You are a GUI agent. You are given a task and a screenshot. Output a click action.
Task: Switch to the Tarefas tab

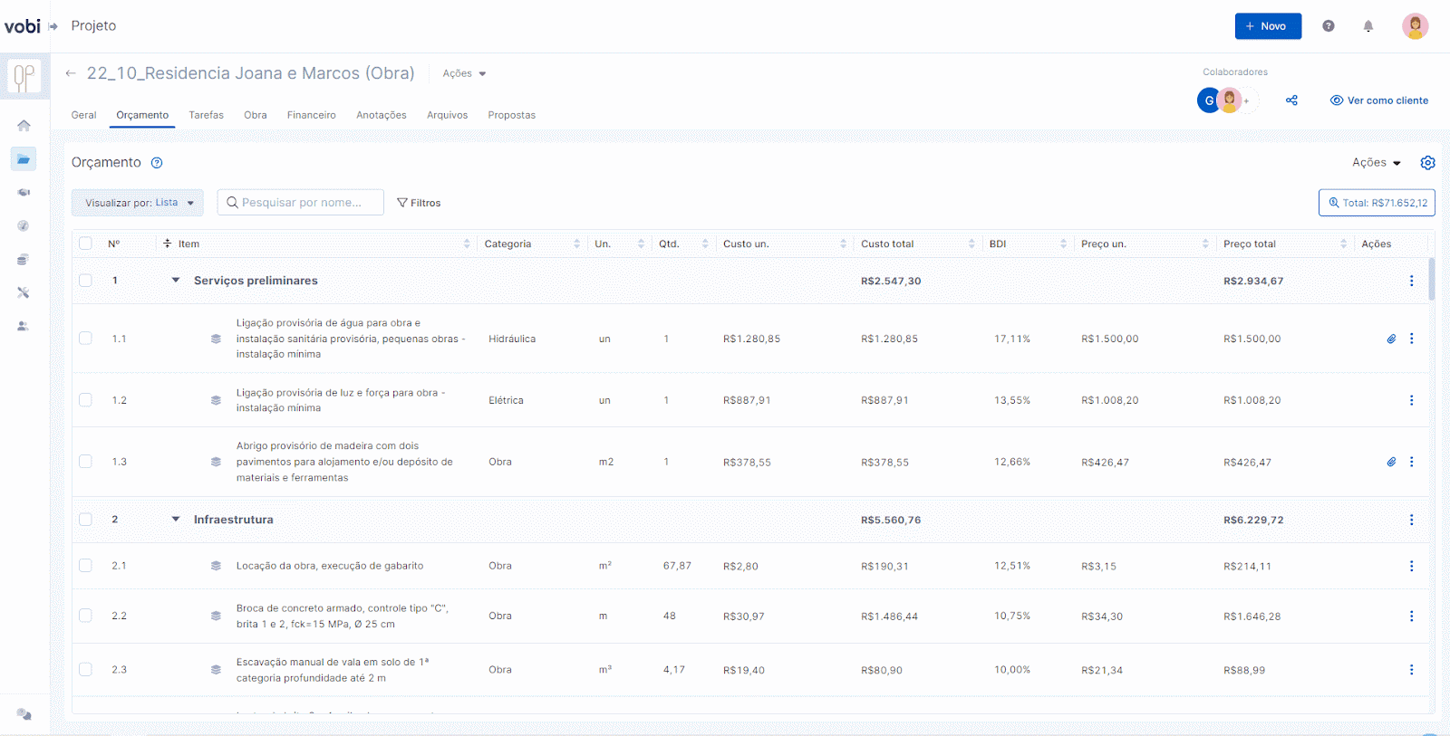click(207, 115)
